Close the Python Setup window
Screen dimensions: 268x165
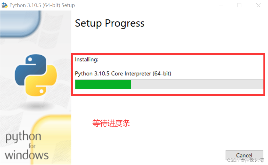[258, 5]
